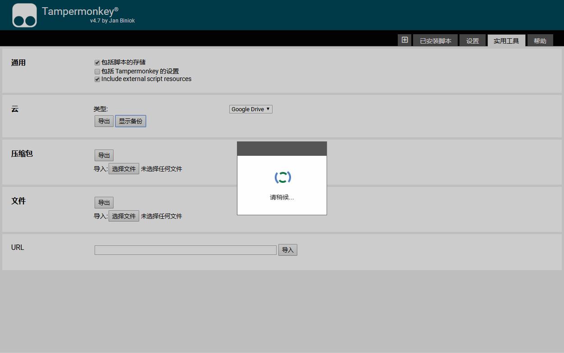The width and height of the screenshot is (564, 353).
Task: Click the dark title bar of loading dialog
Action: pyautogui.click(x=282, y=149)
